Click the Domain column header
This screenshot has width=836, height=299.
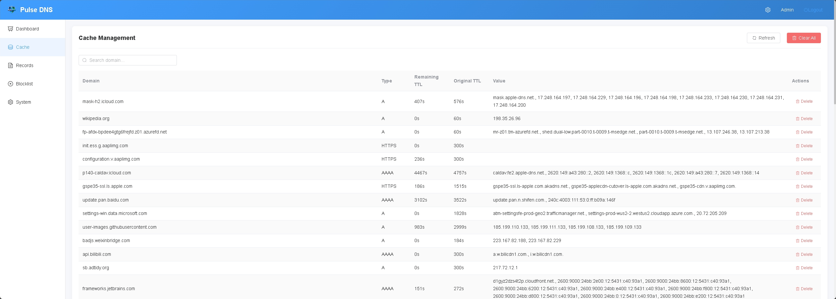[x=91, y=81]
